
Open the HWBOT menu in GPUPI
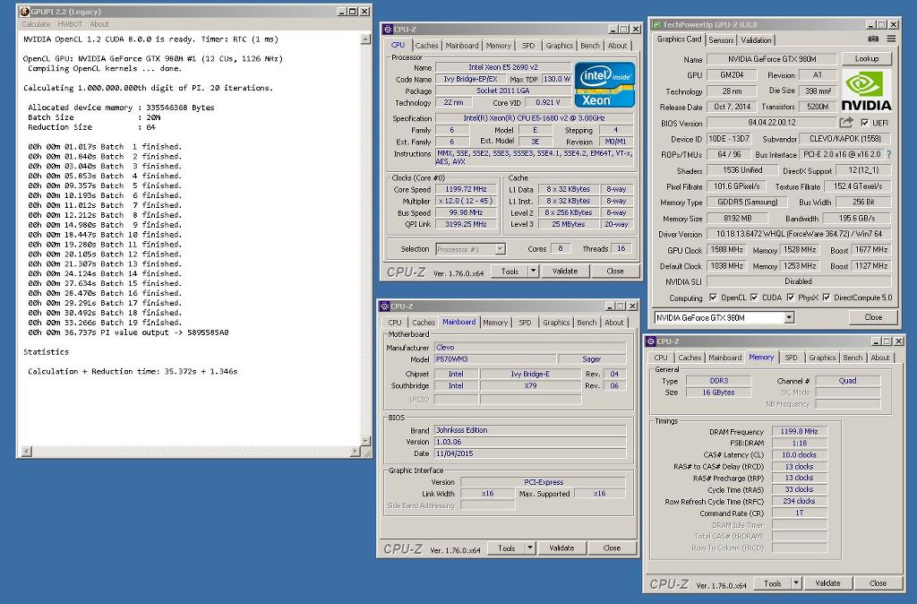pos(70,24)
